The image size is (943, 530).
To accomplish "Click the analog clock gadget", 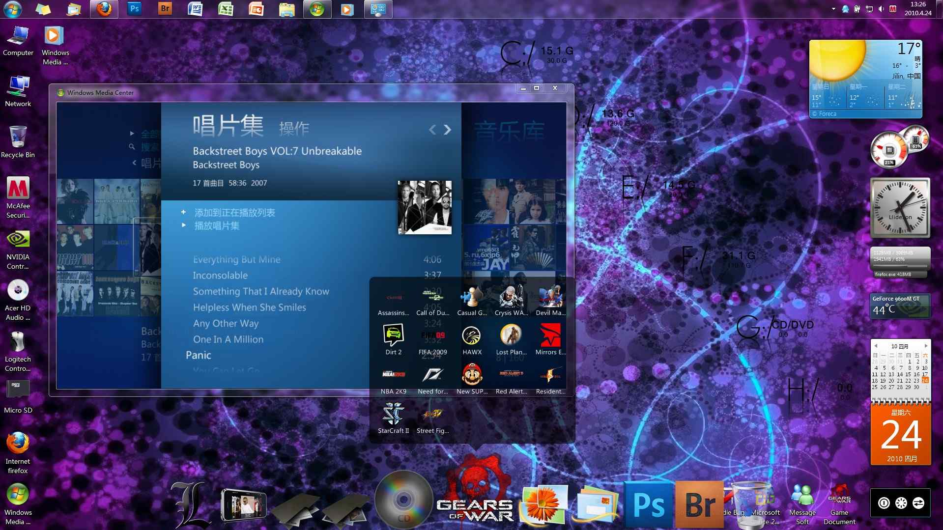I will click(900, 208).
